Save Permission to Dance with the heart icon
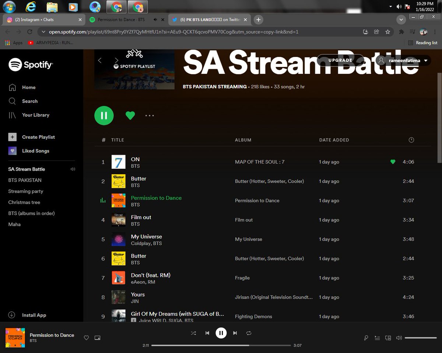 86,338
